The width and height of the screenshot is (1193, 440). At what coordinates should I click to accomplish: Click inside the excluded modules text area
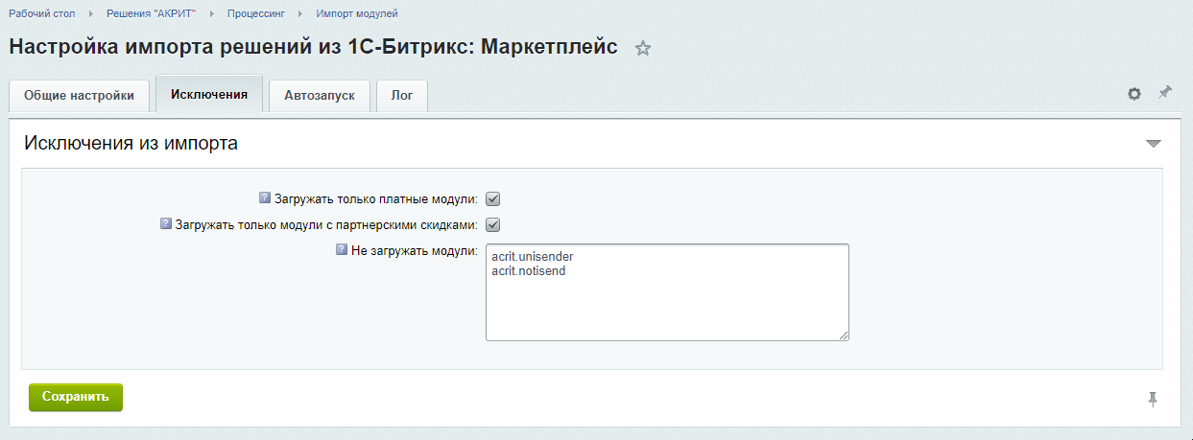tap(667, 307)
